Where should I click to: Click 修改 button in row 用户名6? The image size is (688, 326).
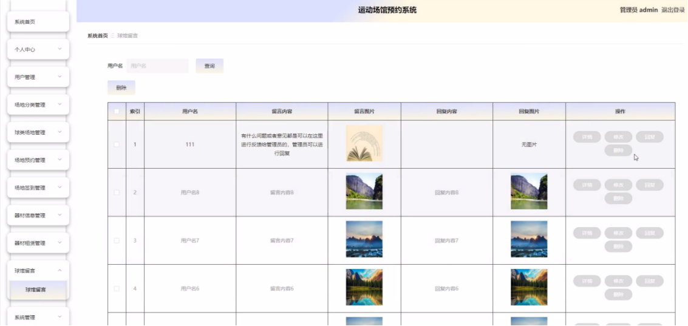(618, 281)
